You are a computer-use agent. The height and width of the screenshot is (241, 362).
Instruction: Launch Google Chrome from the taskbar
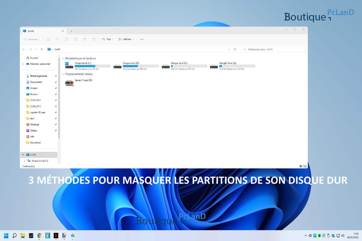[39, 236]
